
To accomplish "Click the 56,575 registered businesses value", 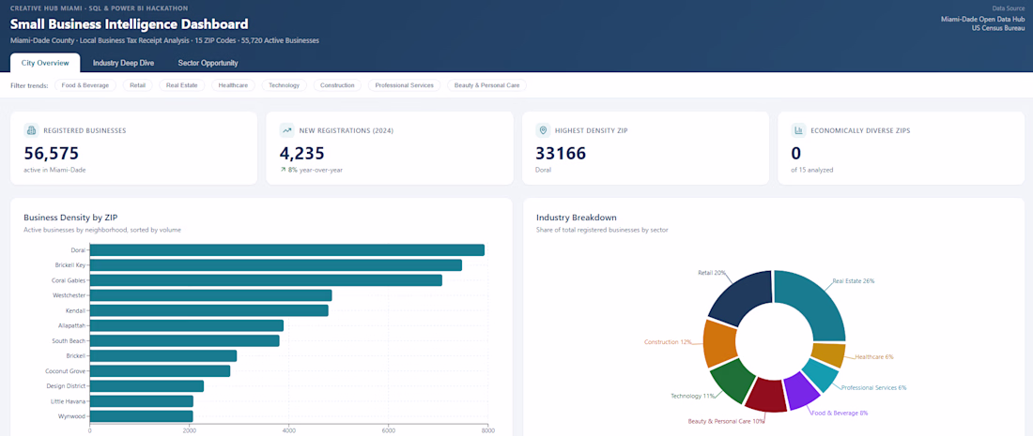I will (x=52, y=153).
